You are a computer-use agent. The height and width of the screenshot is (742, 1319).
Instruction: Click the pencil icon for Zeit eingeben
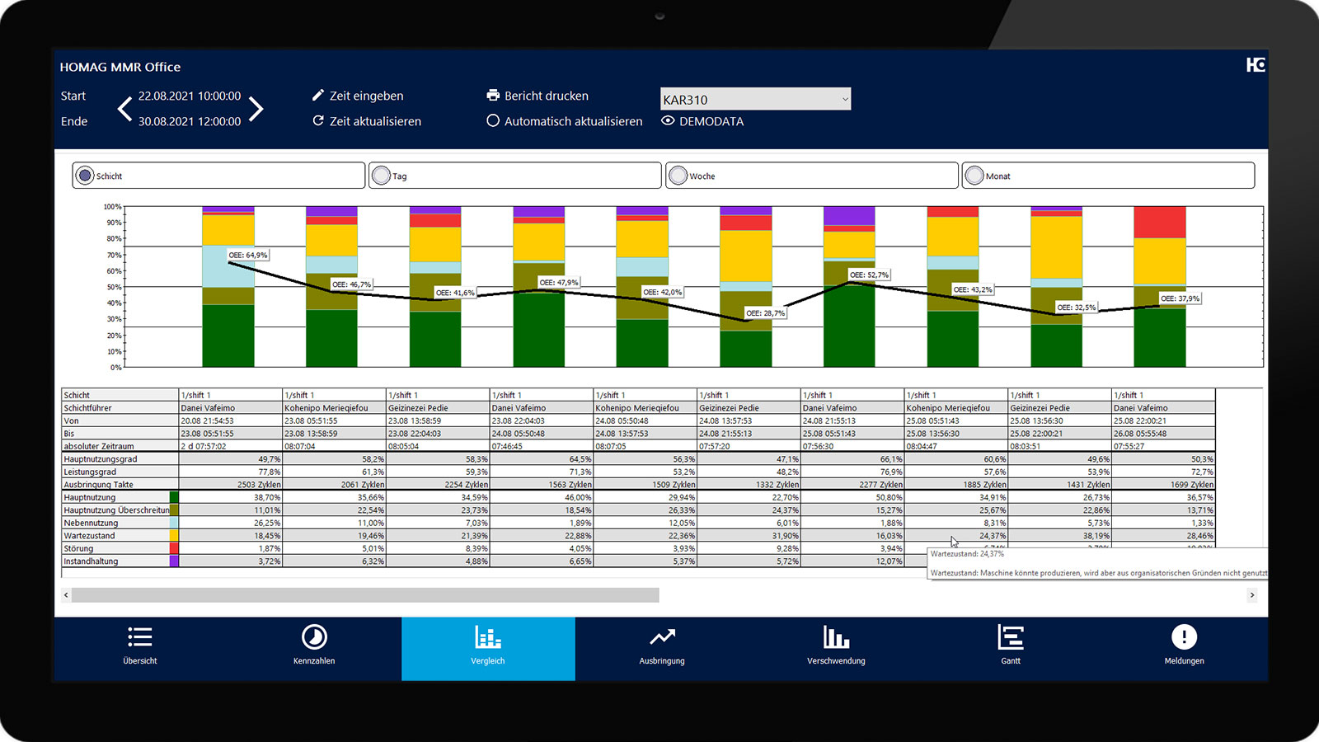(x=318, y=96)
